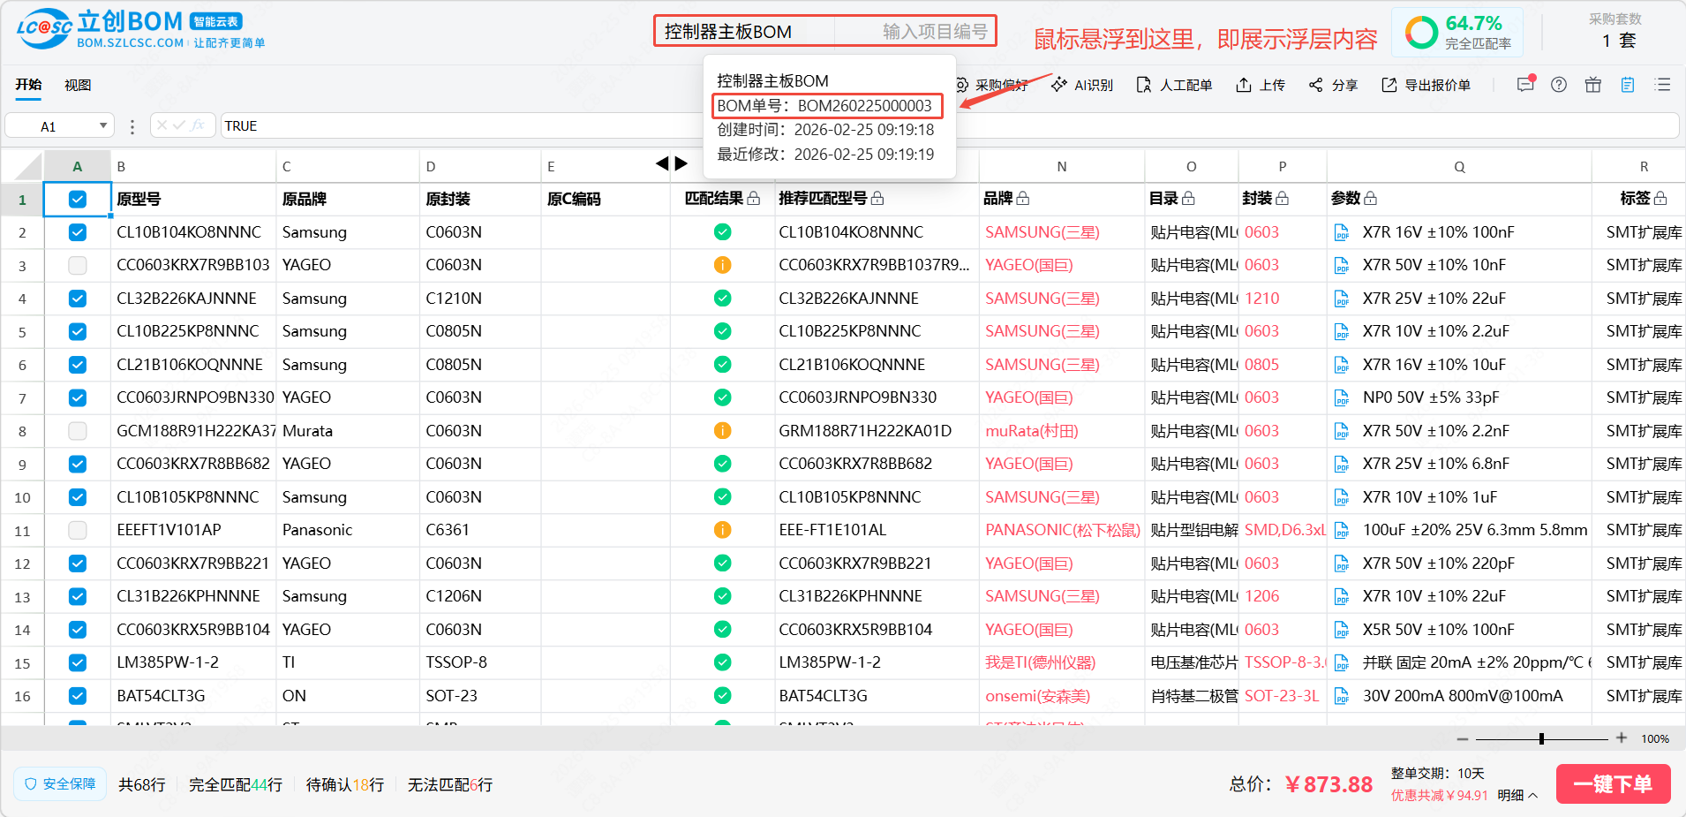Expand 明细 price details chevron
This screenshot has height=817, width=1686.
click(1532, 796)
